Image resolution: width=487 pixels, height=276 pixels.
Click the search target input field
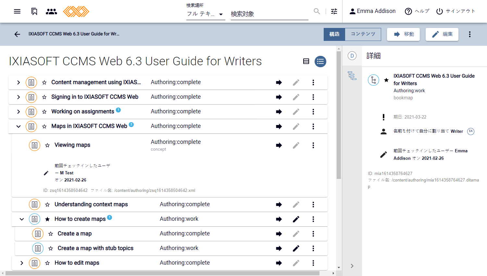tap(269, 14)
